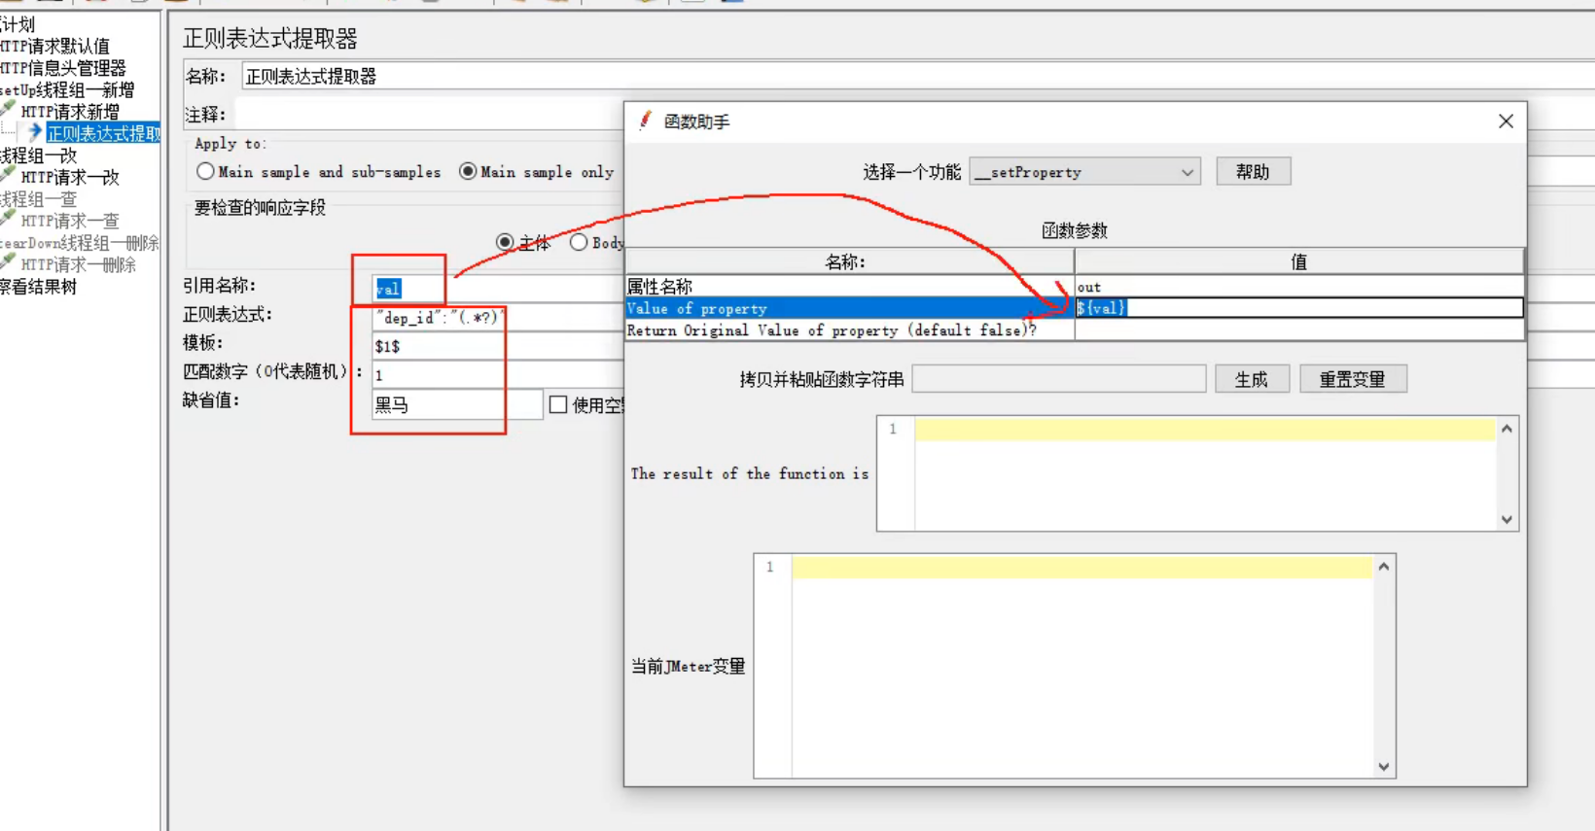Click the 名称: column header
The height and width of the screenshot is (831, 1595).
click(x=849, y=261)
